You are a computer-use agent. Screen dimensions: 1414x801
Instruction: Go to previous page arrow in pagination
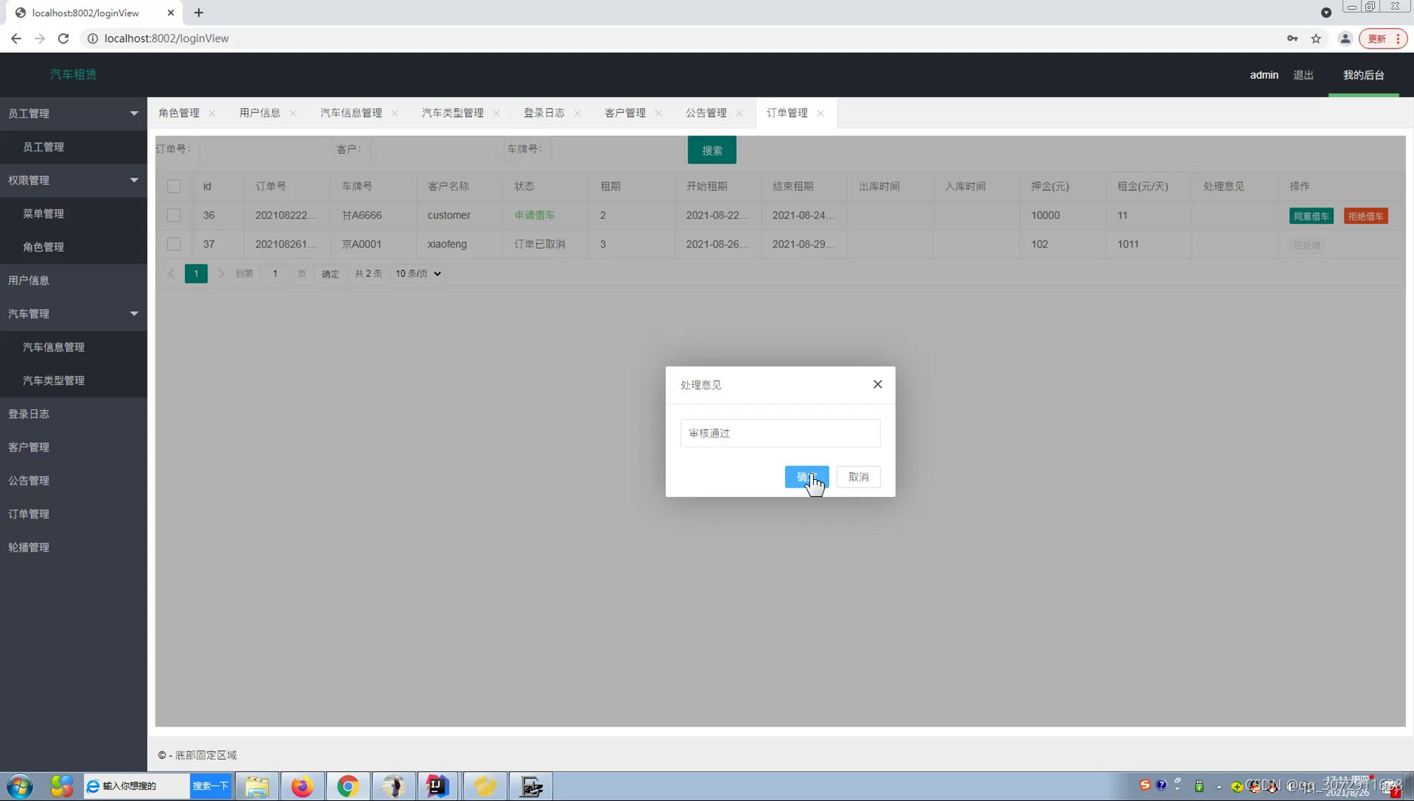(171, 274)
